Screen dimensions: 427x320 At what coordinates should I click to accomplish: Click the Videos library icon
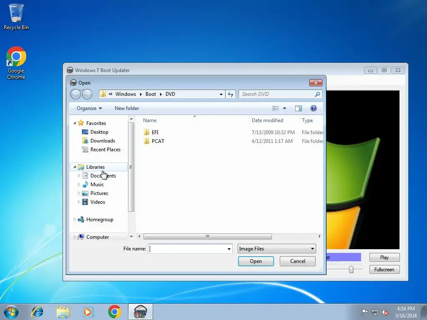(x=85, y=202)
